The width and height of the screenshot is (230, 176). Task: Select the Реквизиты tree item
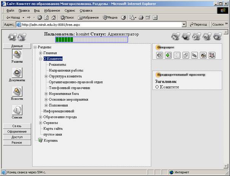57,65
